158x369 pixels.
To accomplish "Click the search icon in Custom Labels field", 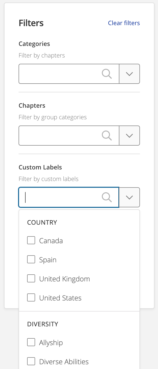I will tap(107, 197).
